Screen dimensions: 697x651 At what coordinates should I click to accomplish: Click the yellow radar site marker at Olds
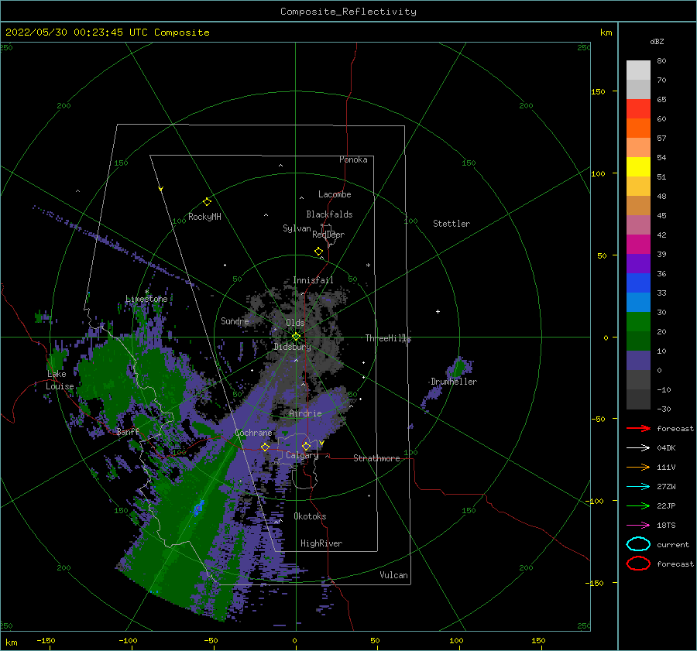pos(296,337)
